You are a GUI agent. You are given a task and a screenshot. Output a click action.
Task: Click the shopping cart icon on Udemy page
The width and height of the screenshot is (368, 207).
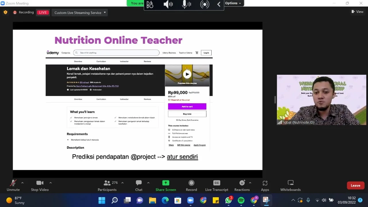click(x=197, y=53)
